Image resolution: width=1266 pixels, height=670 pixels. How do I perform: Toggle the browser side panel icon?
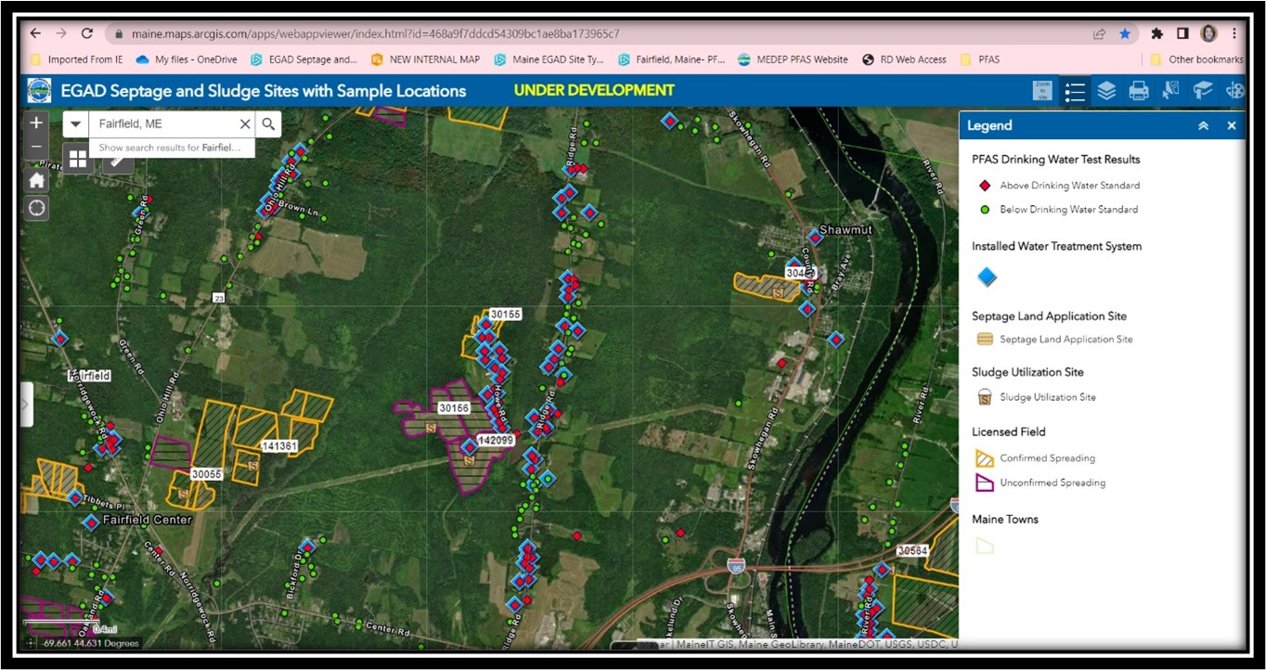click(1182, 33)
